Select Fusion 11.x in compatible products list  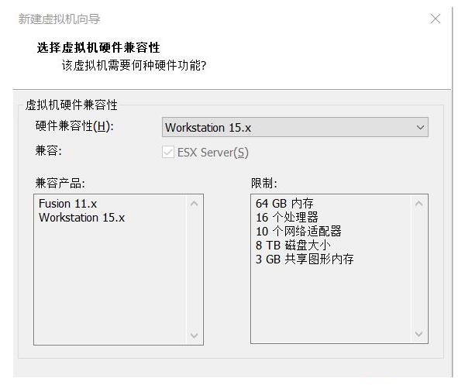[x=67, y=204]
